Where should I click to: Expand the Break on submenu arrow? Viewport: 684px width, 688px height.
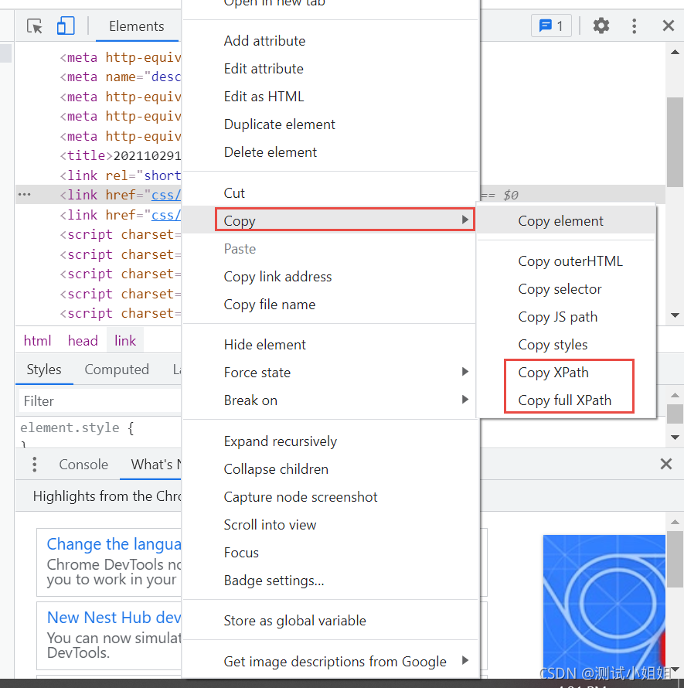465,400
